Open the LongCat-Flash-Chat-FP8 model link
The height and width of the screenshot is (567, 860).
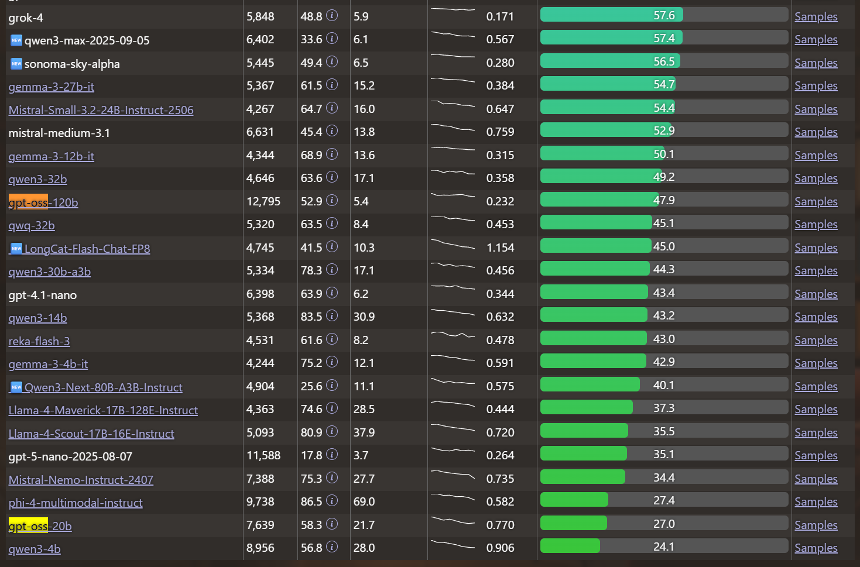pyautogui.click(x=87, y=249)
